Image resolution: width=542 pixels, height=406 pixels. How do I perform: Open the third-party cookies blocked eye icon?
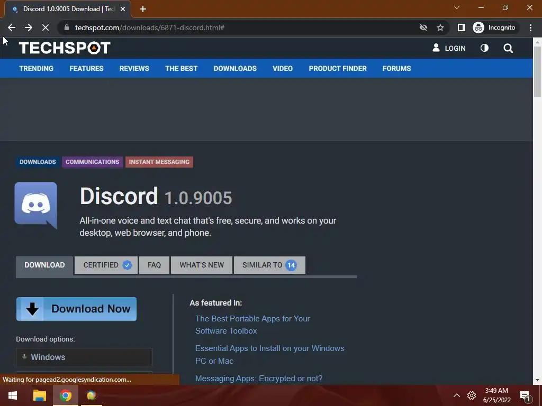(x=423, y=27)
